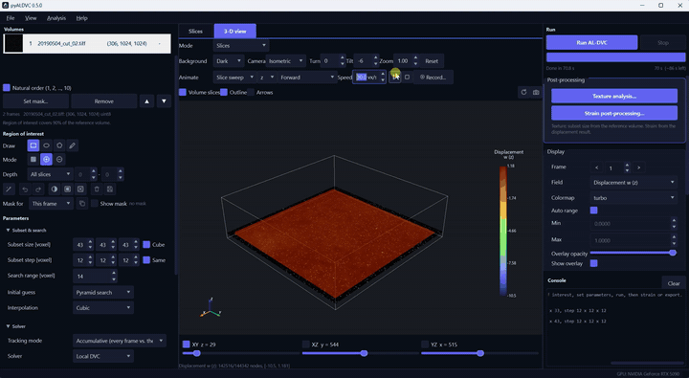
Task: Select the ellipse ROI draw tool
Action: tap(46, 145)
